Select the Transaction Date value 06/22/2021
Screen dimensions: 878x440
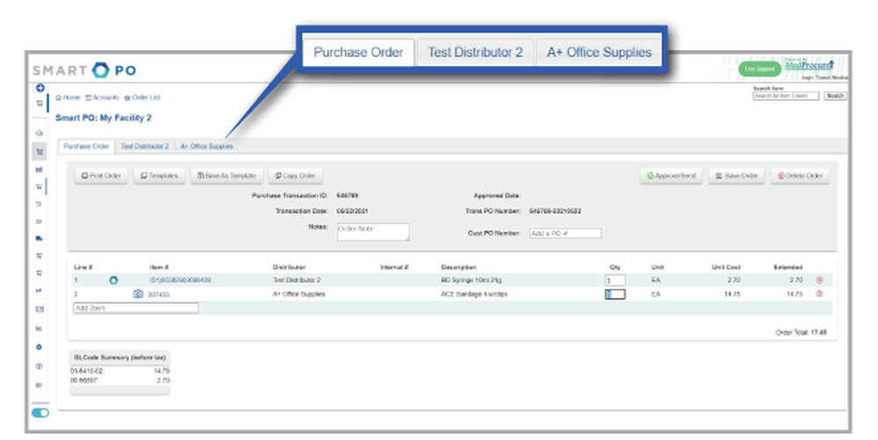[x=352, y=211]
